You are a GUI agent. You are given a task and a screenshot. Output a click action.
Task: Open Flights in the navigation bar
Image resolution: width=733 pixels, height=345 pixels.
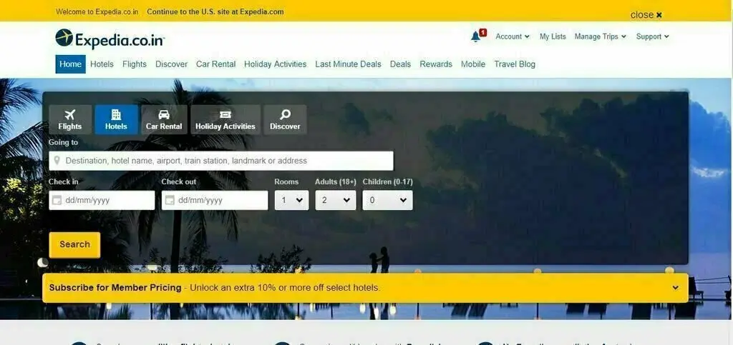click(x=135, y=64)
